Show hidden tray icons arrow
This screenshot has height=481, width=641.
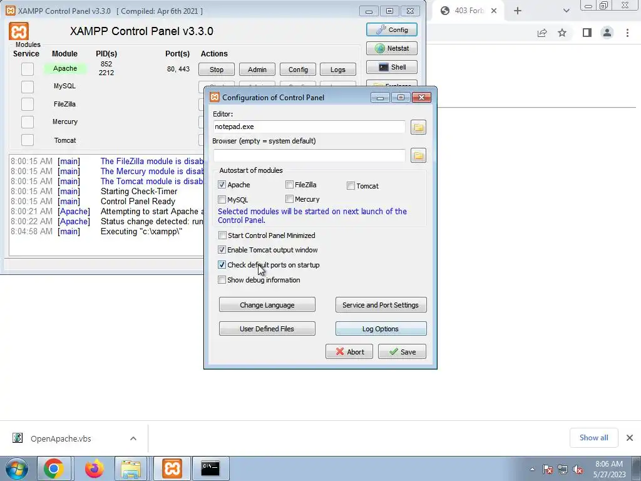pyautogui.click(x=532, y=470)
